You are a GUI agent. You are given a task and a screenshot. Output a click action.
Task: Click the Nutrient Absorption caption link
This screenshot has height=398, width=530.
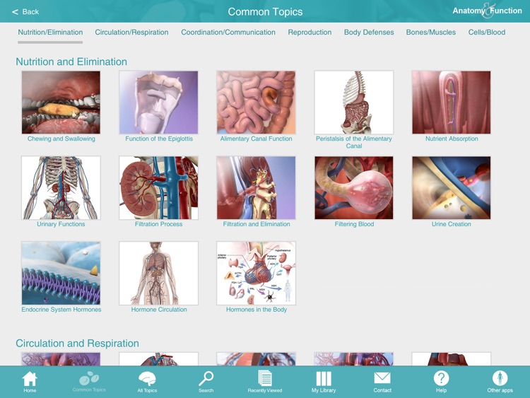tap(452, 139)
